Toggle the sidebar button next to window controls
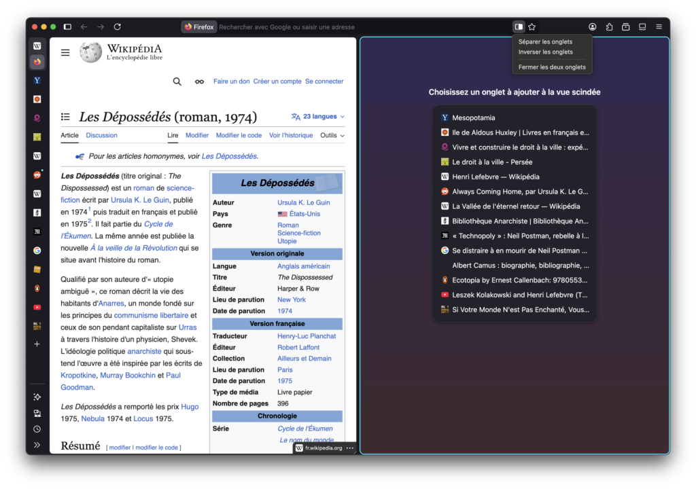The image size is (696, 489). (x=67, y=27)
